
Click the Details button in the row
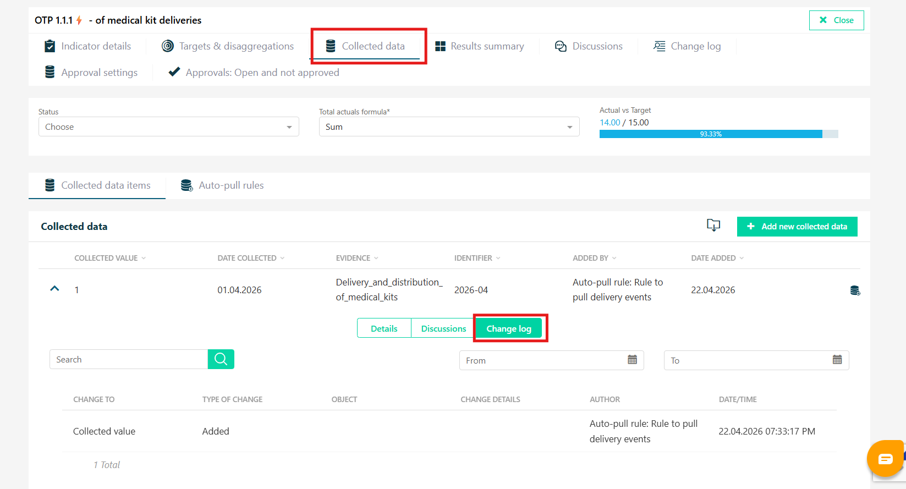(x=384, y=328)
